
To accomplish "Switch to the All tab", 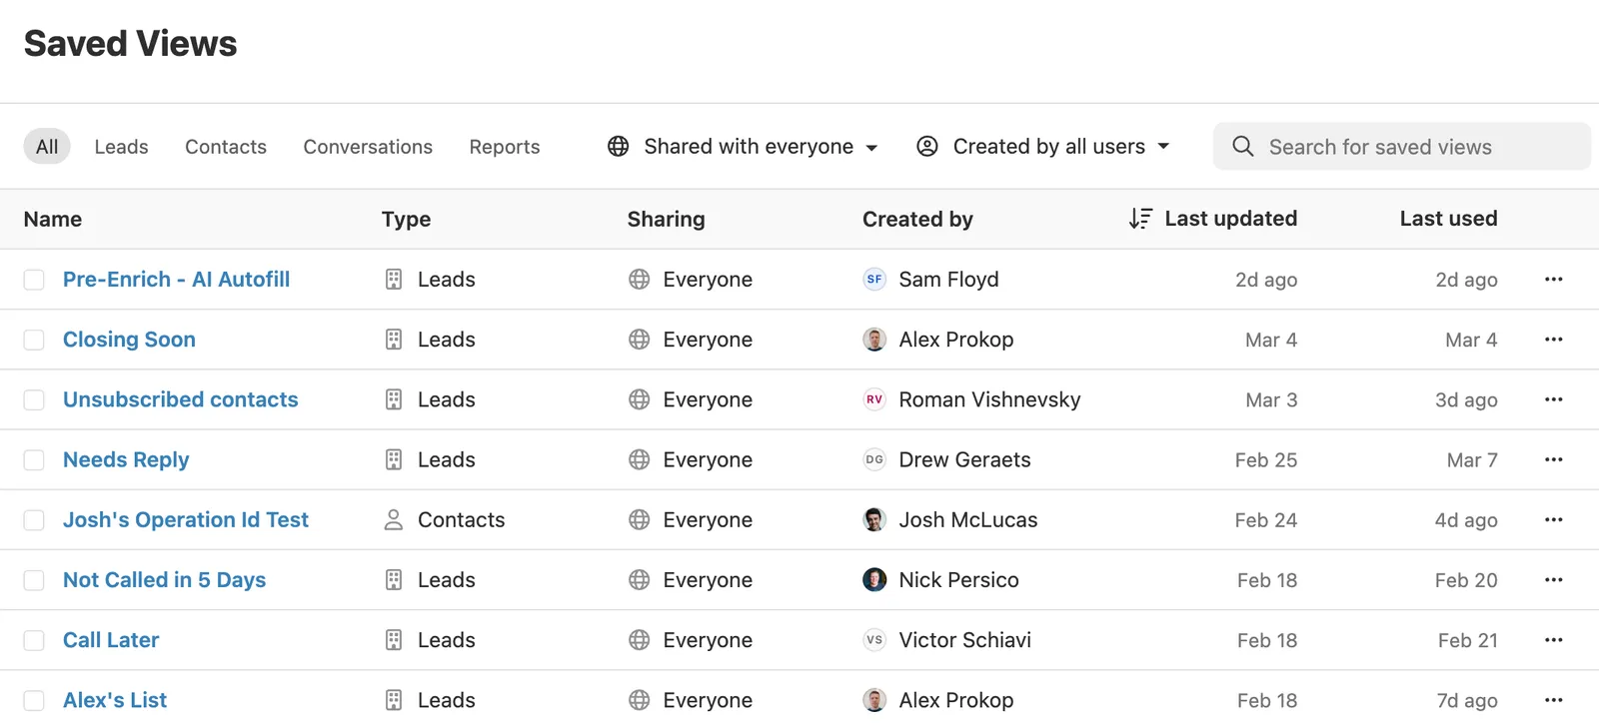I will point(47,147).
